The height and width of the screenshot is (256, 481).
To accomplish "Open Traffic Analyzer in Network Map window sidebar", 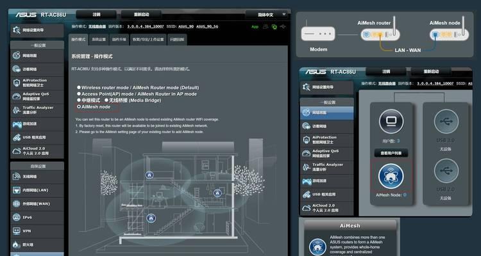I will (326, 167).
